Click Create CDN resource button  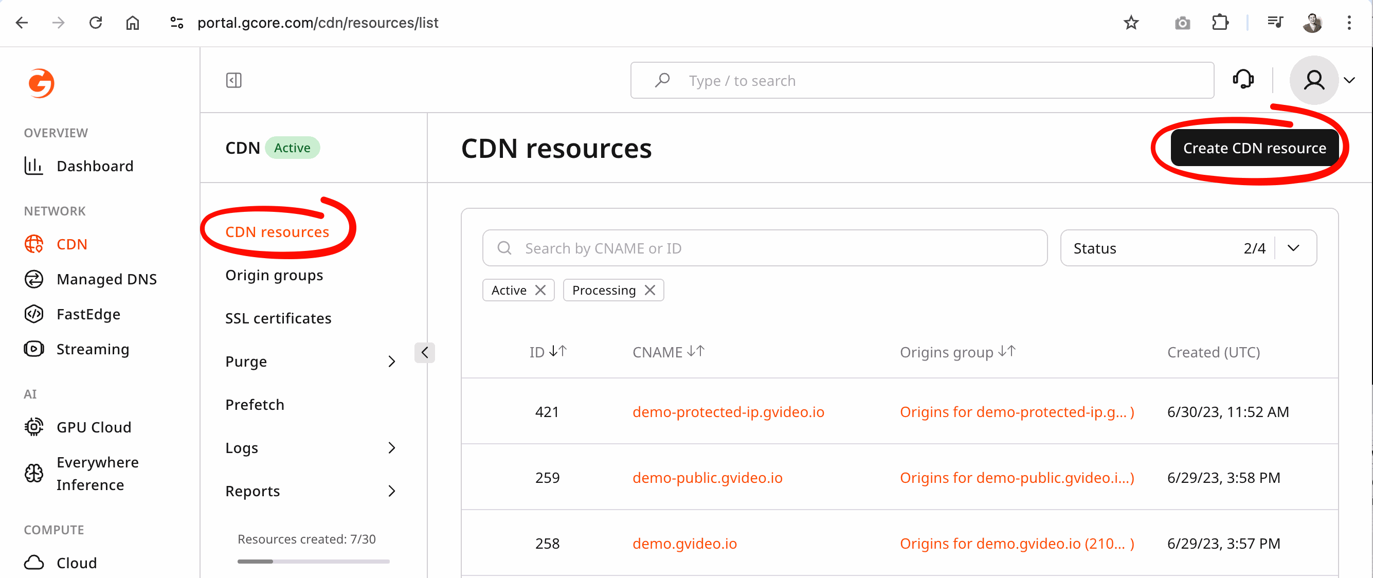(1254, 148)
